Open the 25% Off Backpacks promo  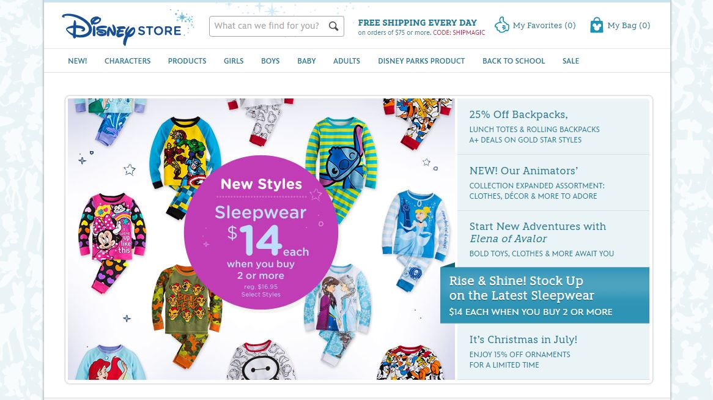[x=553, y=127]
